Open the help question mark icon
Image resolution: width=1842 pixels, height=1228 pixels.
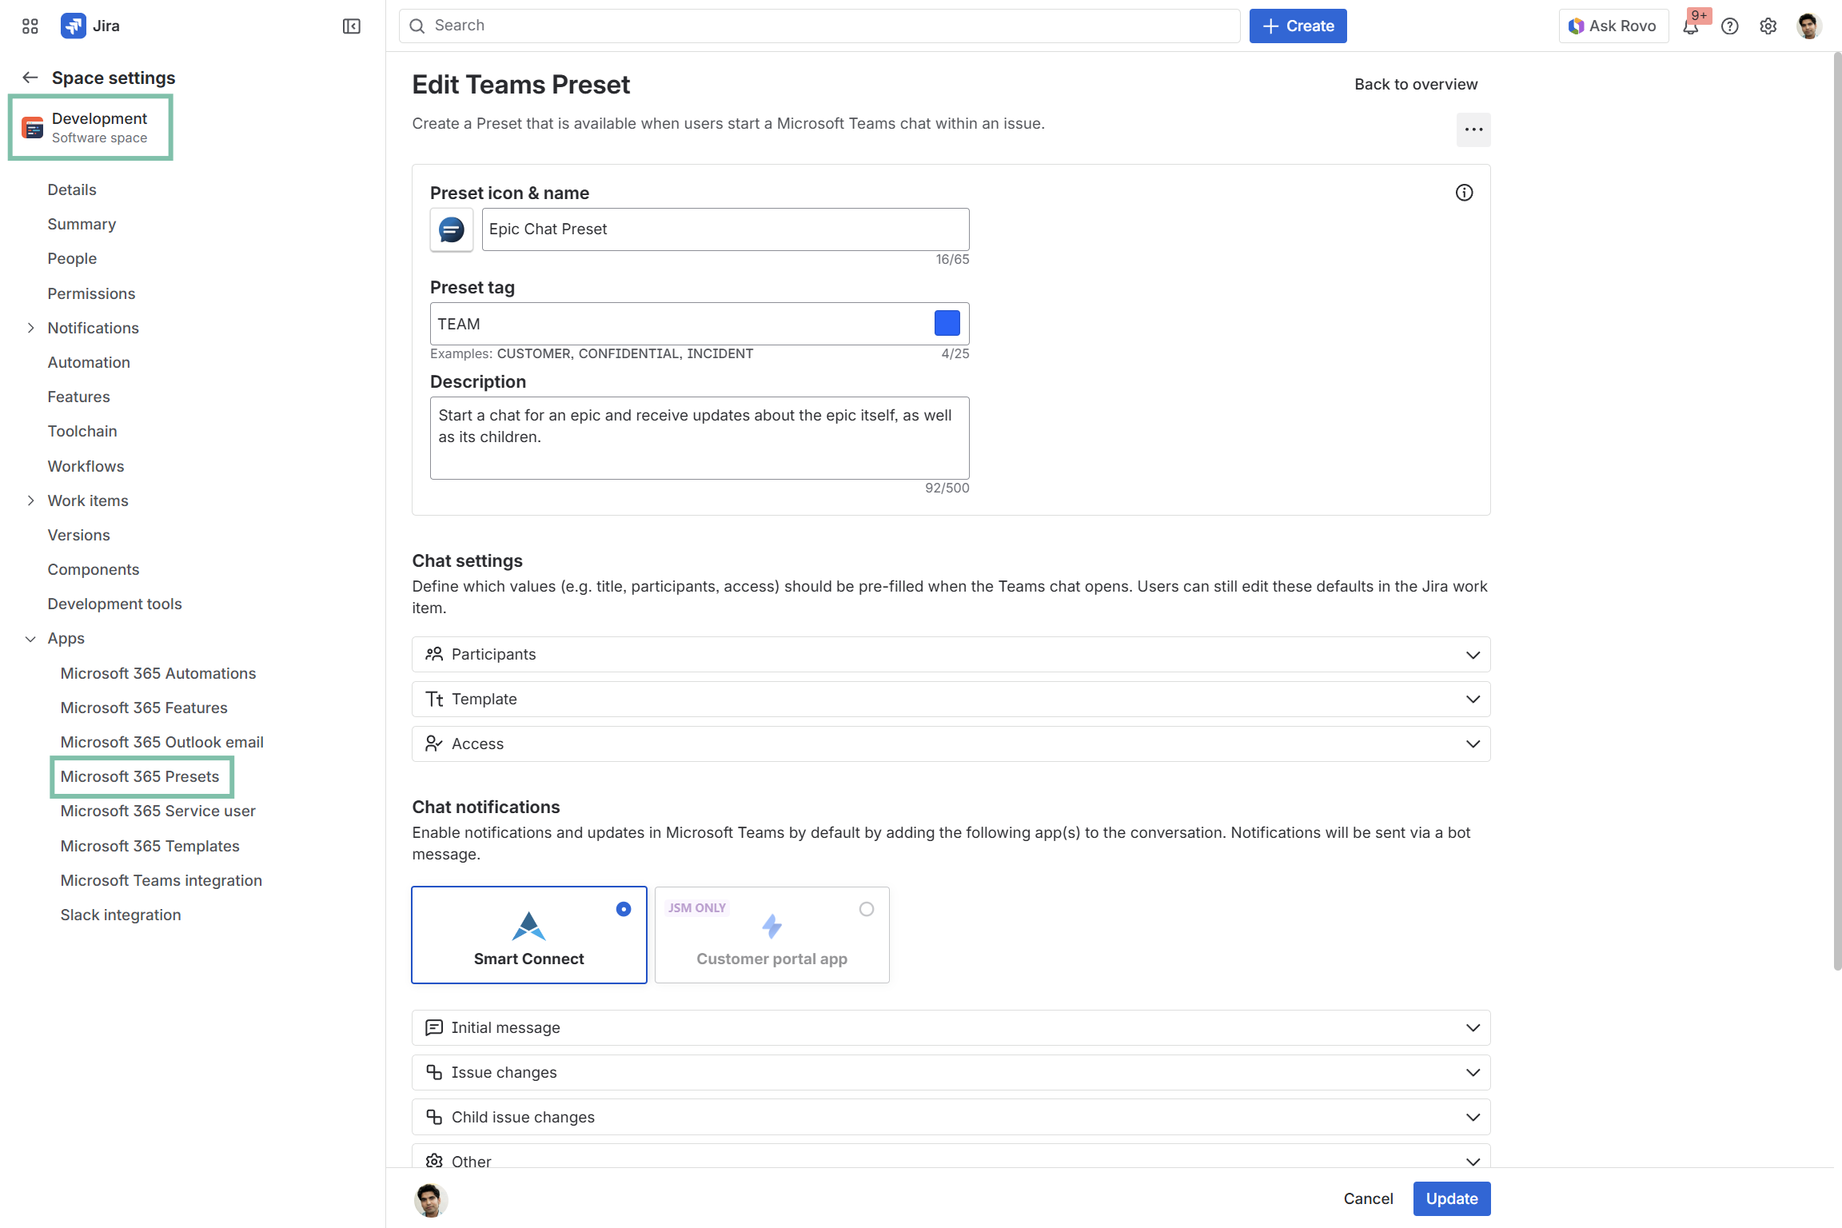click(1730, 26)
